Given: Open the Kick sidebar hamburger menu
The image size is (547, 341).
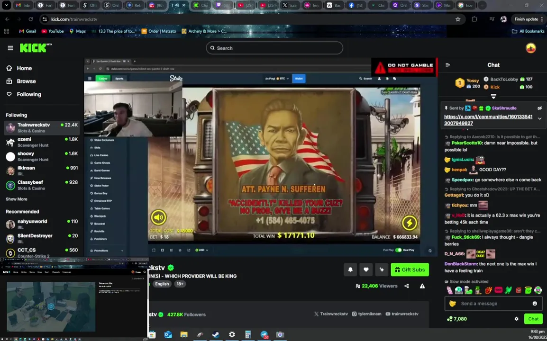Looking at the screenshot, I should click(10, 48).
